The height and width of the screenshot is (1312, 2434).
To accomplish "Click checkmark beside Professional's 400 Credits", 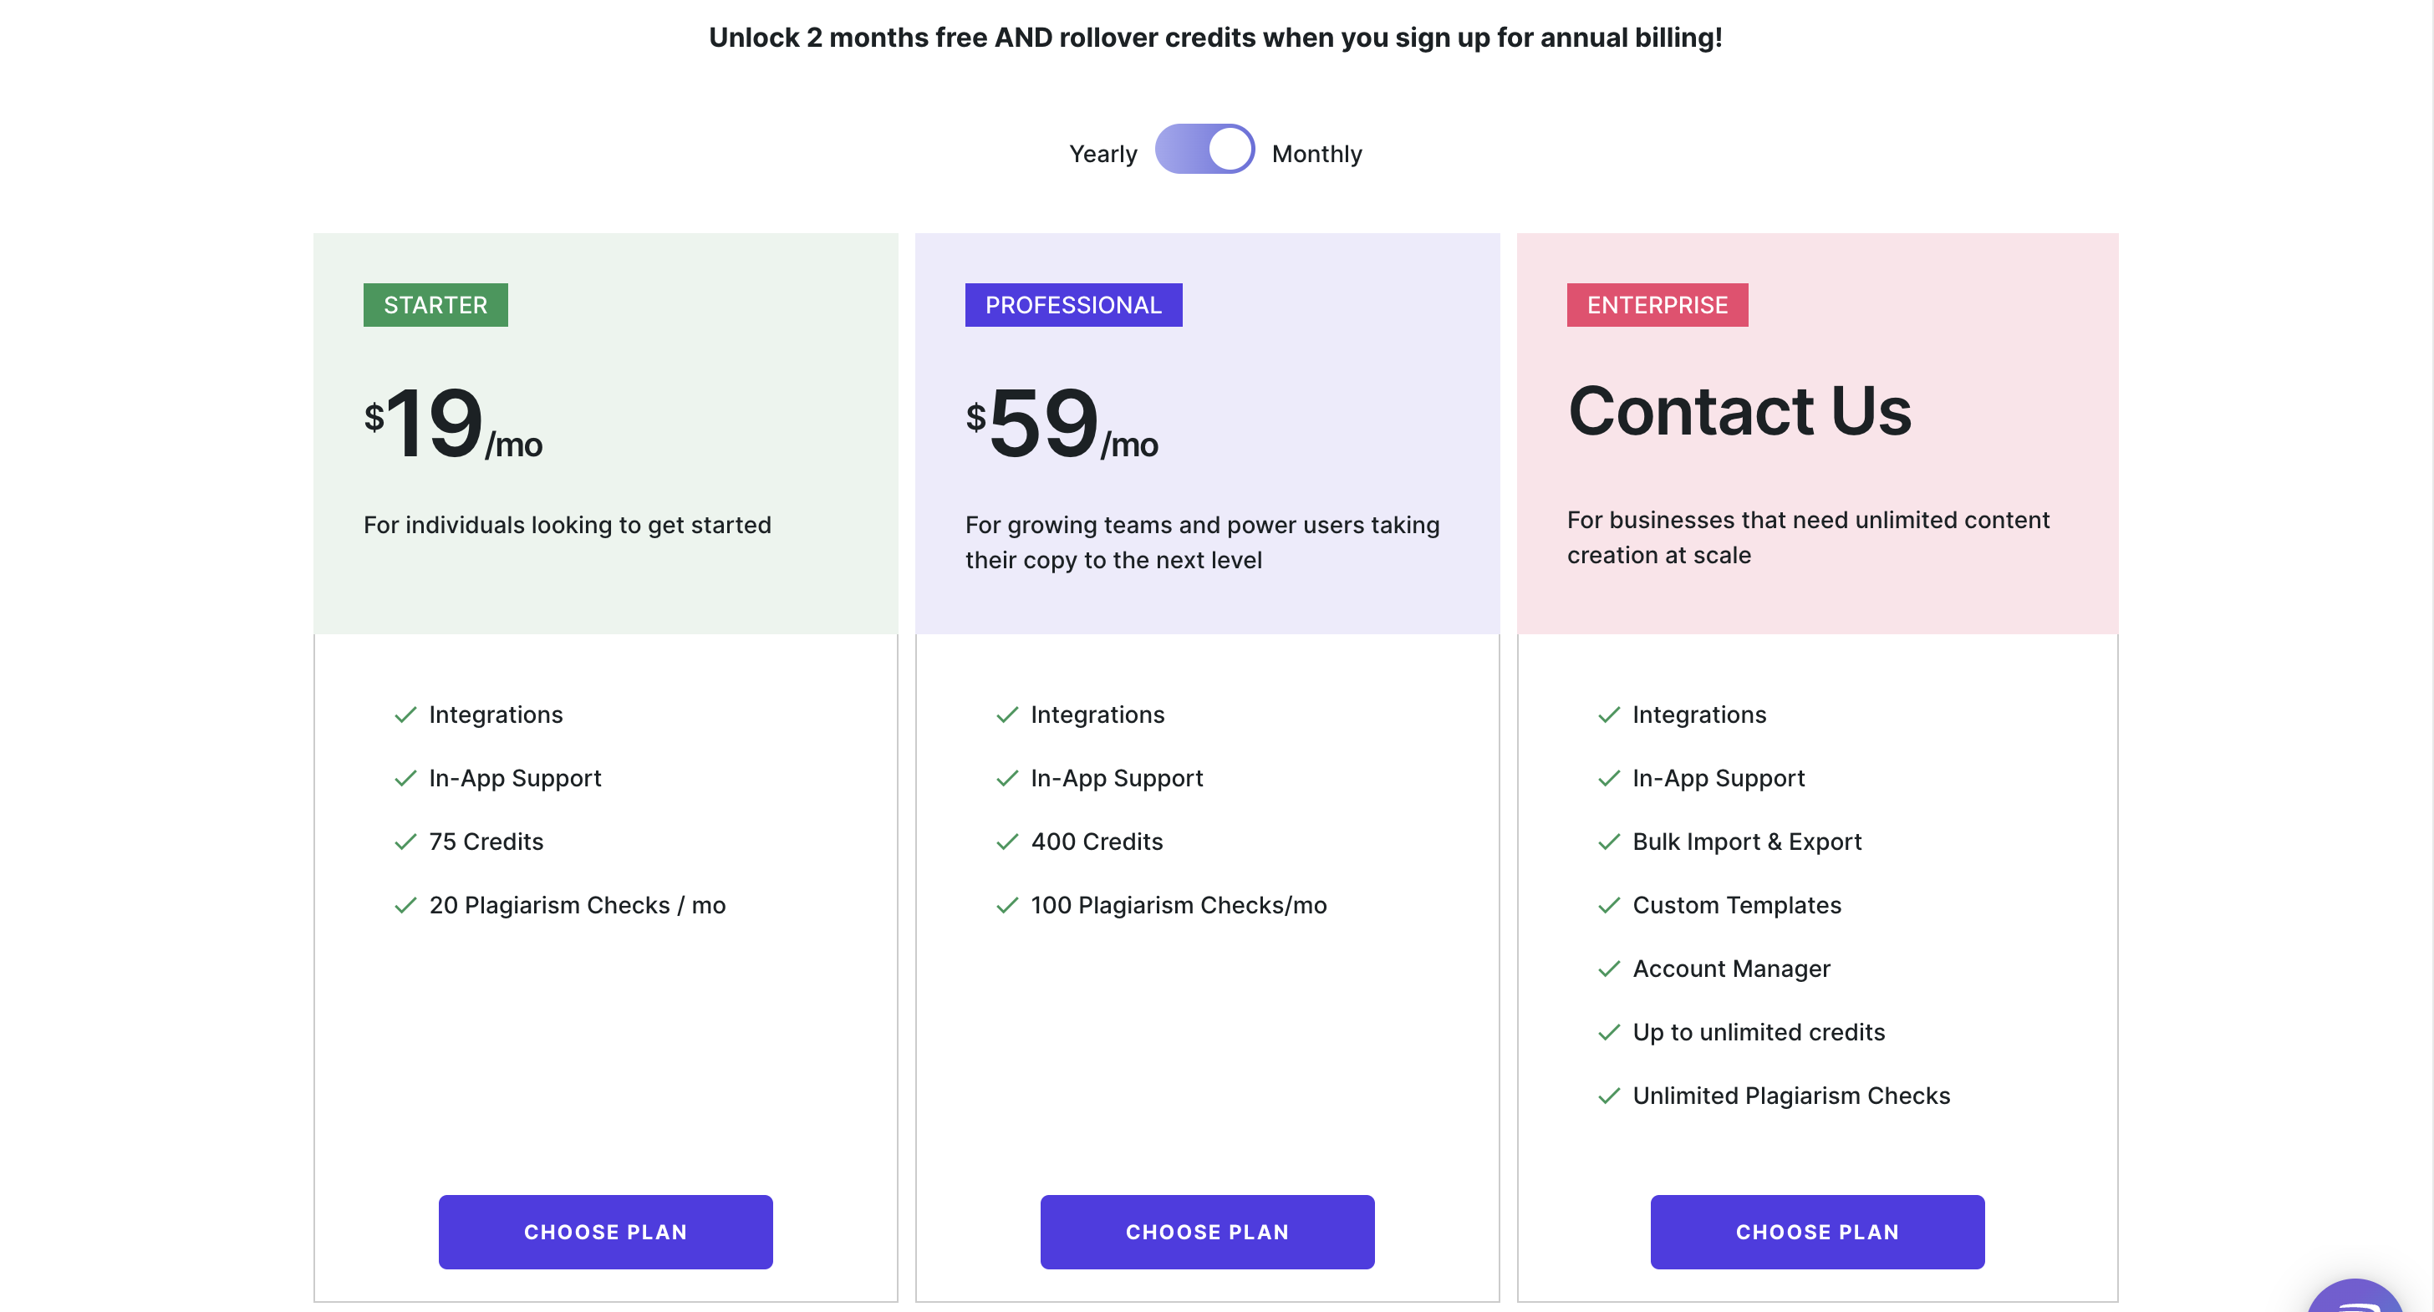I will pyautogui.click(x=1007, y=842).
